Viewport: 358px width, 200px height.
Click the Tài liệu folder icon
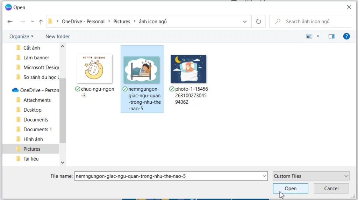pyautogui.click(x=19, y=158)
